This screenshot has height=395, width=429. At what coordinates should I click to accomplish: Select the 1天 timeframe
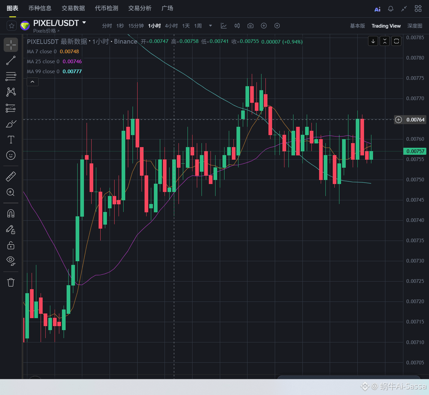pos(186,26)
